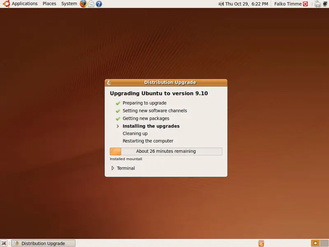
Task: Switch to the first (orange) workspace
Action: [x=315, y=243]
